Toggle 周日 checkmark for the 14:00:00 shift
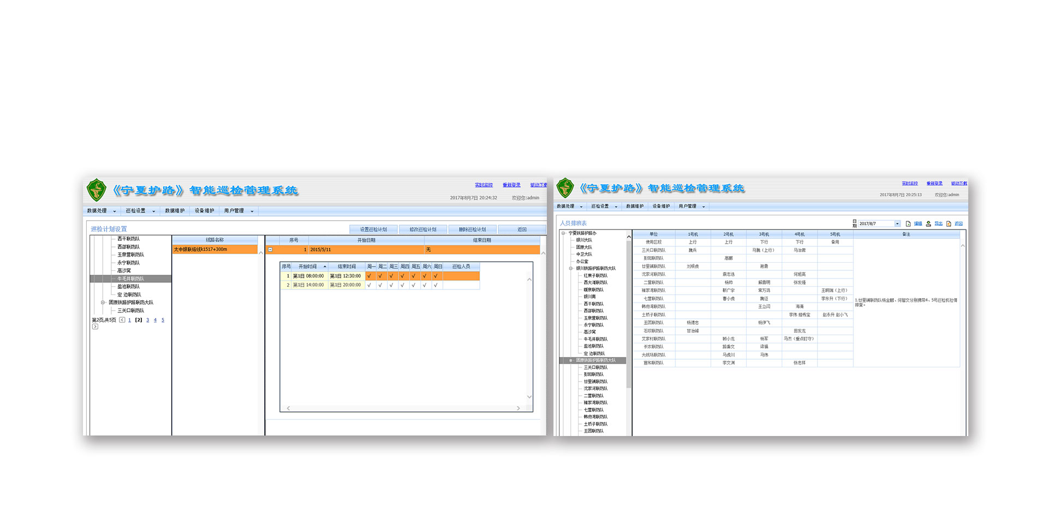The width and height of the screenshot is (1048, 514). 436,285
